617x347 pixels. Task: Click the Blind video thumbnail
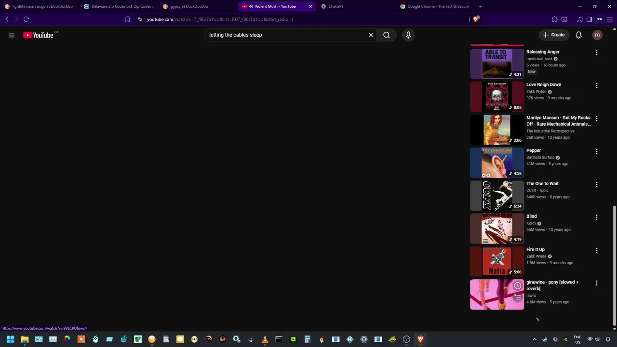pyautogui.click(x=497, y=228)
